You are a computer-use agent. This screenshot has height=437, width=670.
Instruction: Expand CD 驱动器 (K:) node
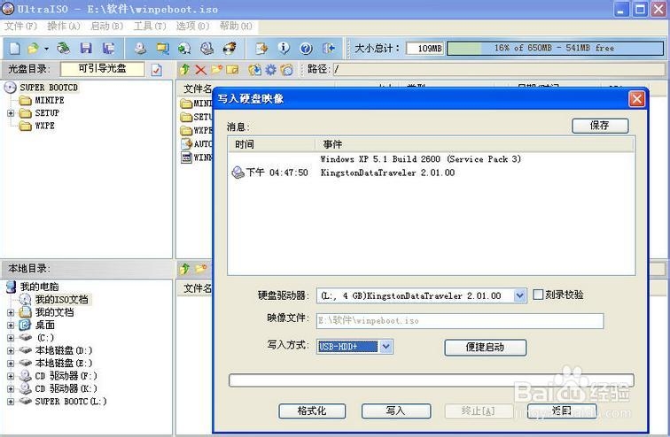(x=11, y=389)
